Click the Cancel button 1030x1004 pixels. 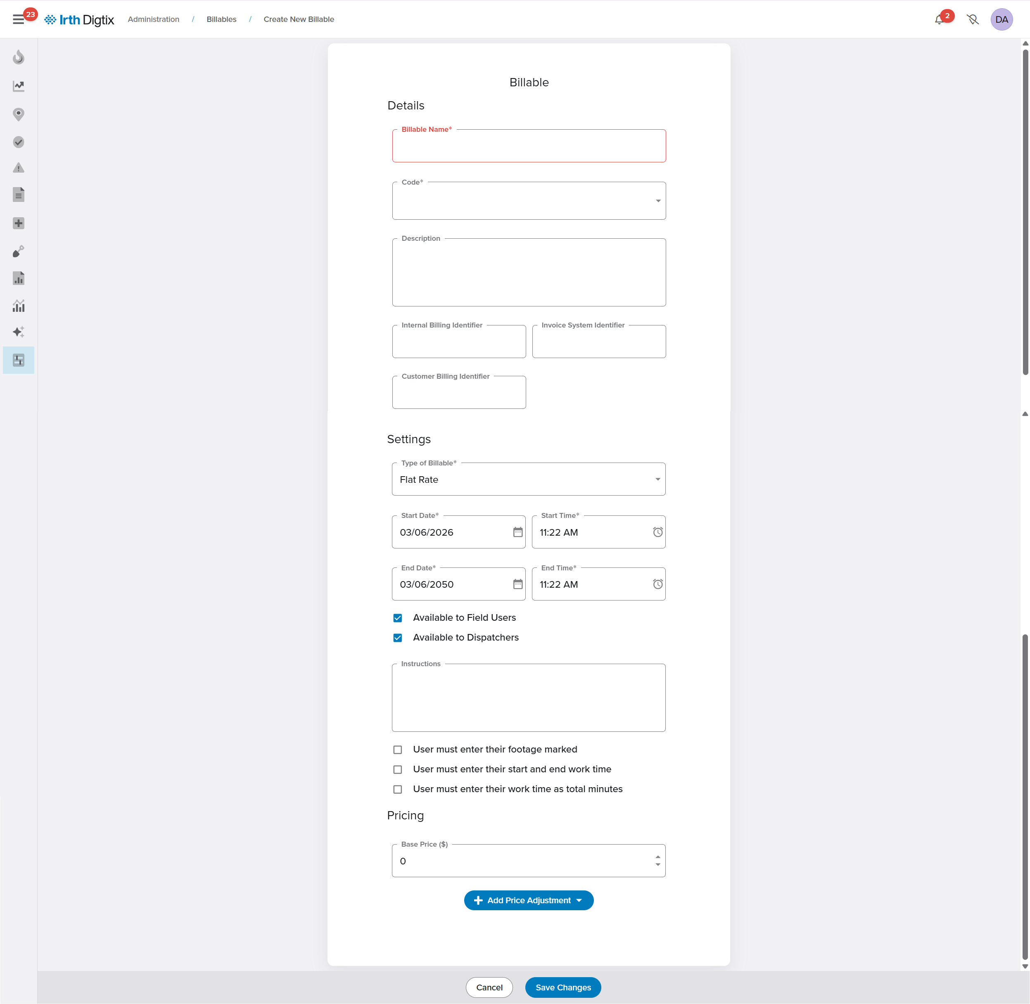pyautogui.click(x=489, y=987)
